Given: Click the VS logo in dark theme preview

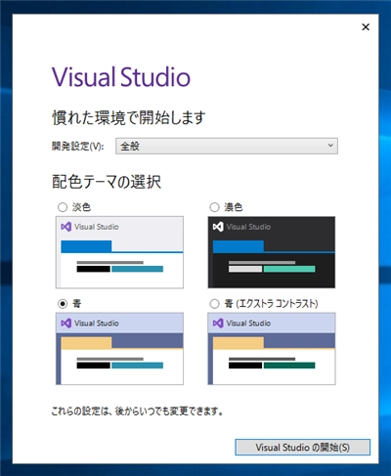Looking at the screenshot, I should 218,227.
